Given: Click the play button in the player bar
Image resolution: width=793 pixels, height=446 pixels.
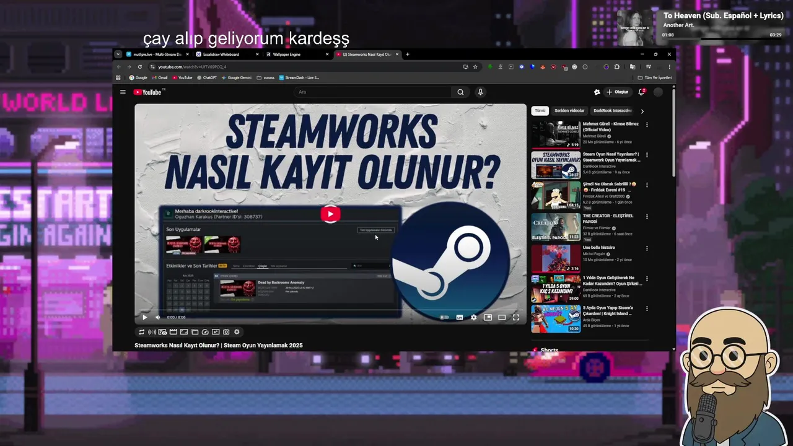Looking at the screenshot, I should pos(145,317).
